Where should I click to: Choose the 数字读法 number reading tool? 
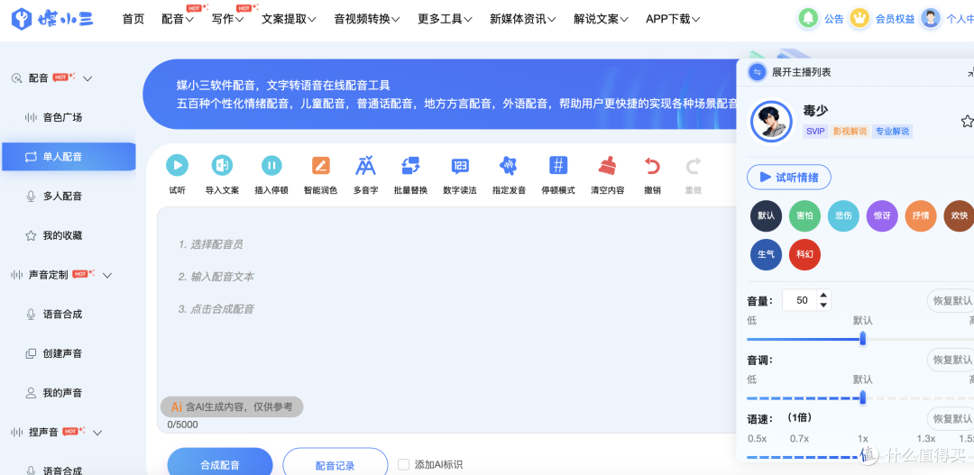460,165
